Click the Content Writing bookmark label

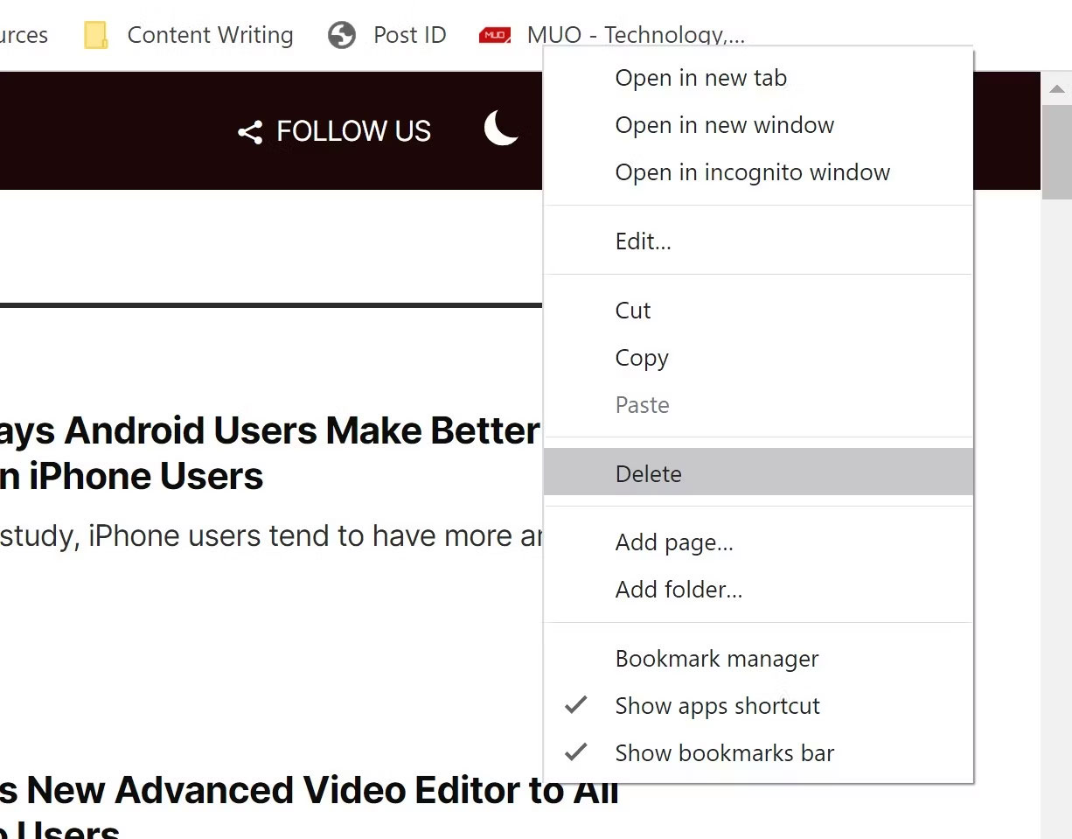210,35
